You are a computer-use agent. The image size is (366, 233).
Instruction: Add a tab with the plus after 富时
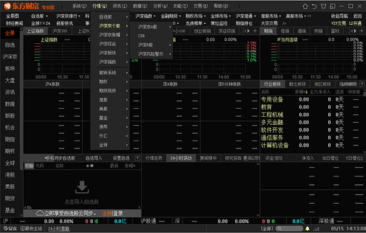click(361, 31)
